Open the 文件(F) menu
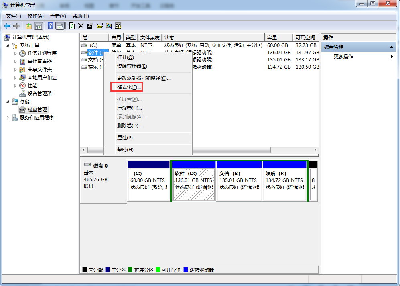Viewport: 400px width, 286px height. [x=14, y=16]
